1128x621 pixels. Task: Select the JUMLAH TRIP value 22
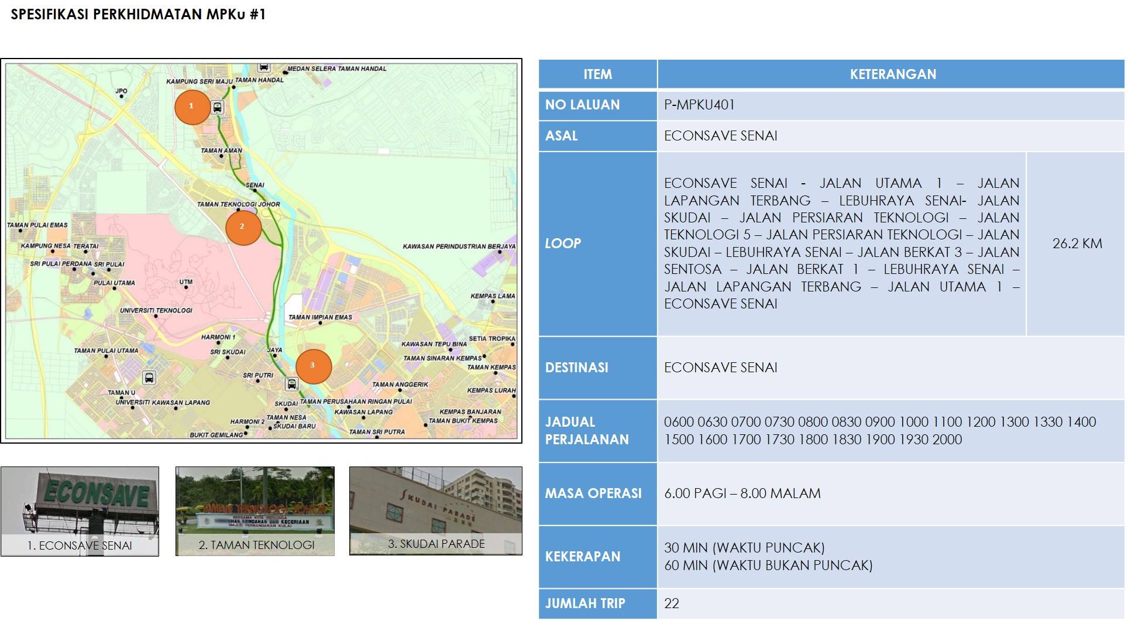click(x=672, y=603)
